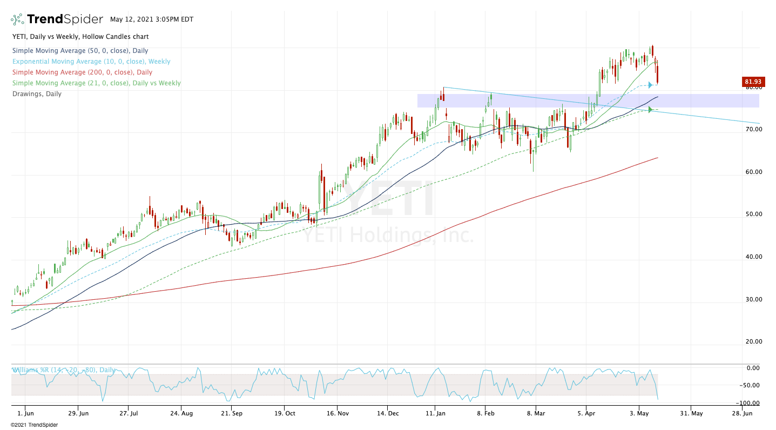
Task: Click the 5. Apr date label
Action: (x=586, y=414)
